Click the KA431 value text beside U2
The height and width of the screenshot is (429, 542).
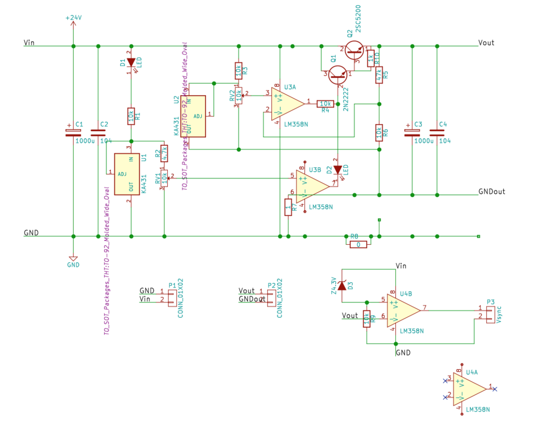tap(176, 126)
